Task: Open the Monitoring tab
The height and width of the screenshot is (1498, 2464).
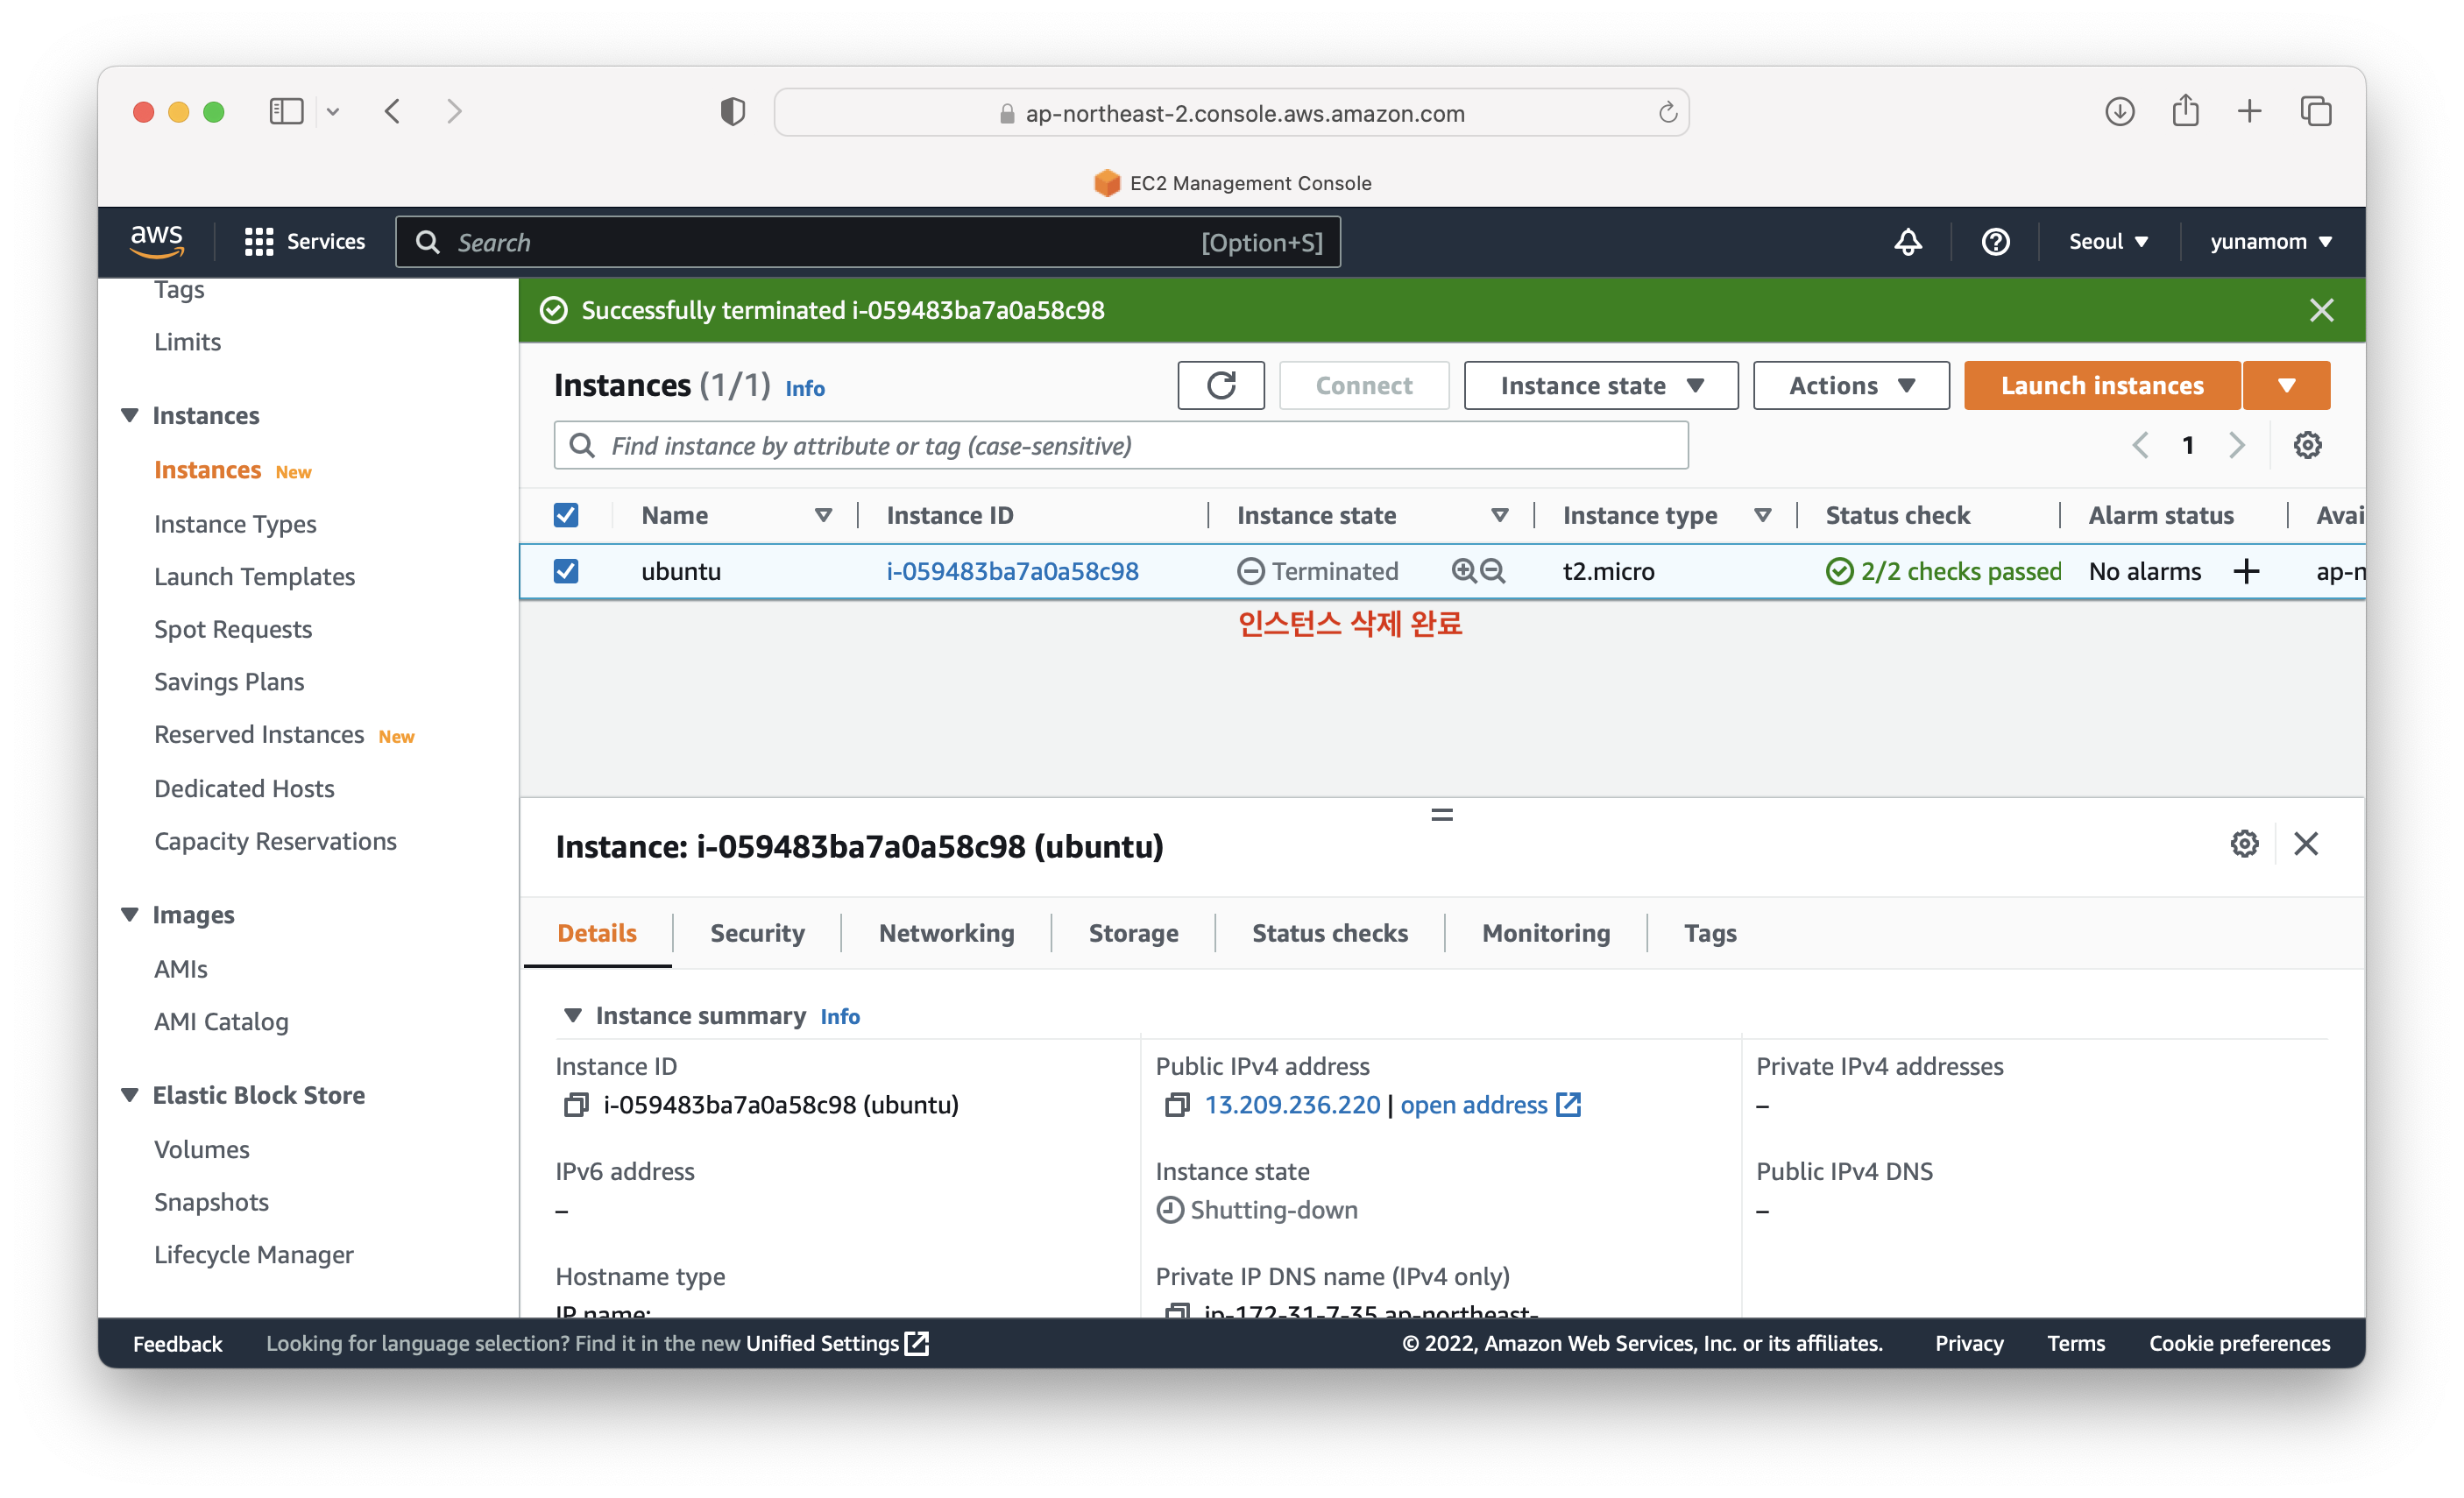Action: [x=1545, y=933]
